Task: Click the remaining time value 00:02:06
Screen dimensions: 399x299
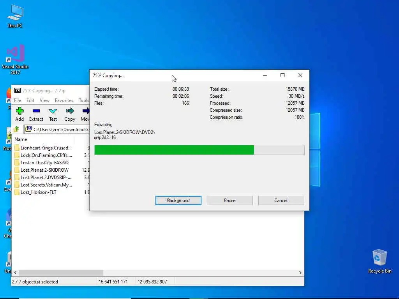Action: click(181, 96)
